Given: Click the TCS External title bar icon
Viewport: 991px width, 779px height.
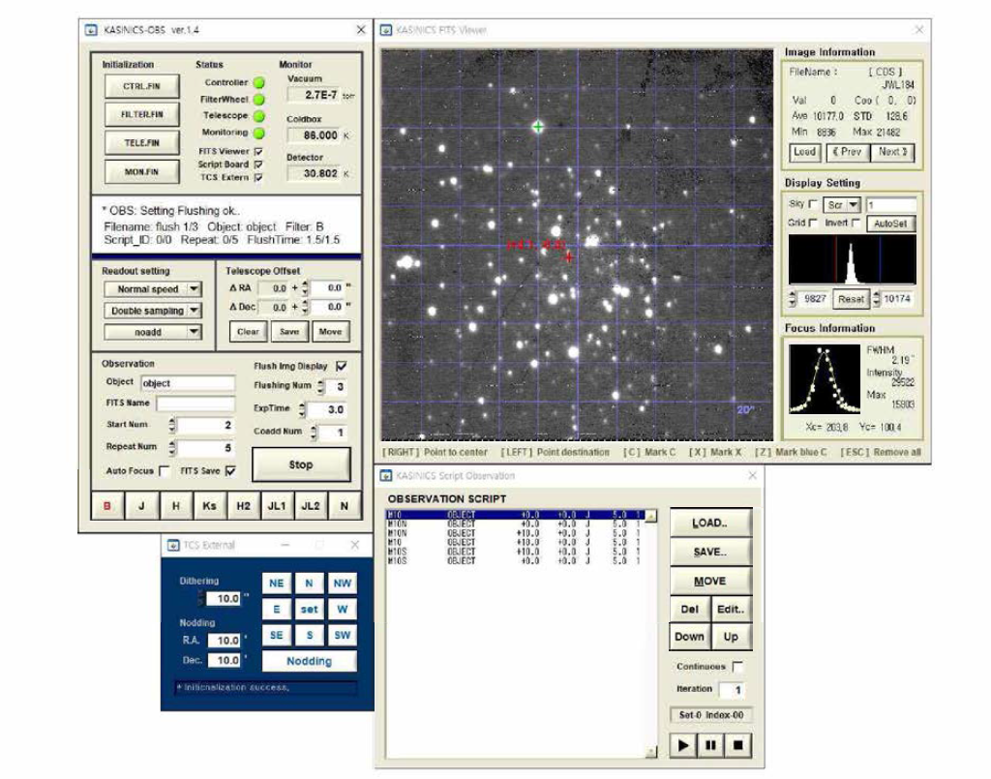Looking at the screenshot, I should click(x=172, y=545).
